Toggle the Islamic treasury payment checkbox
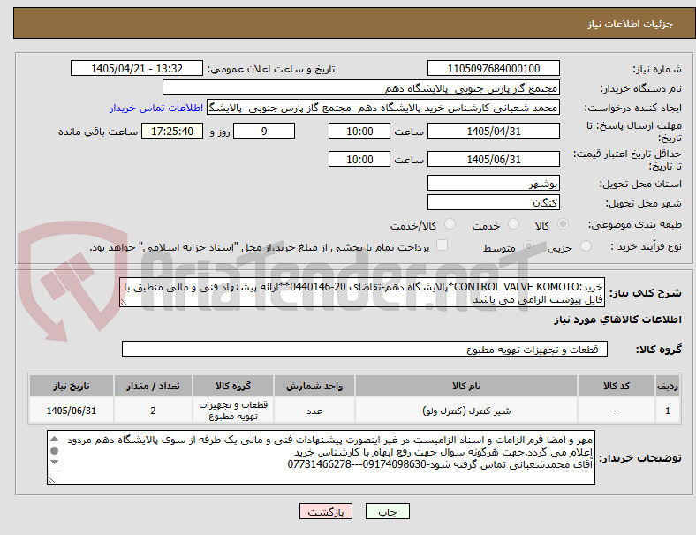696x535 pixels. click(442, 245)
